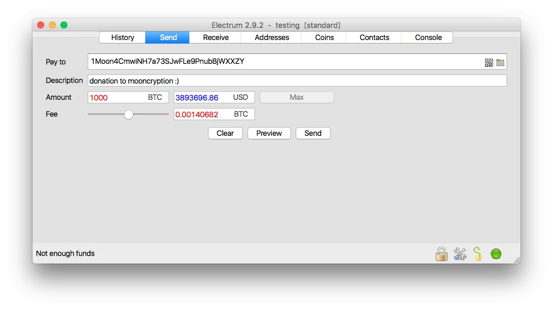Go to the Addresses tab
Screen dimensions: 553x310
[272, 37]
